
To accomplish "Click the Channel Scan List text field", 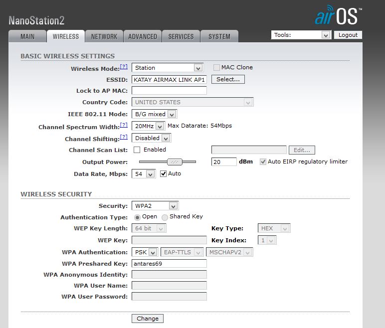I will (x=249, y=150).
